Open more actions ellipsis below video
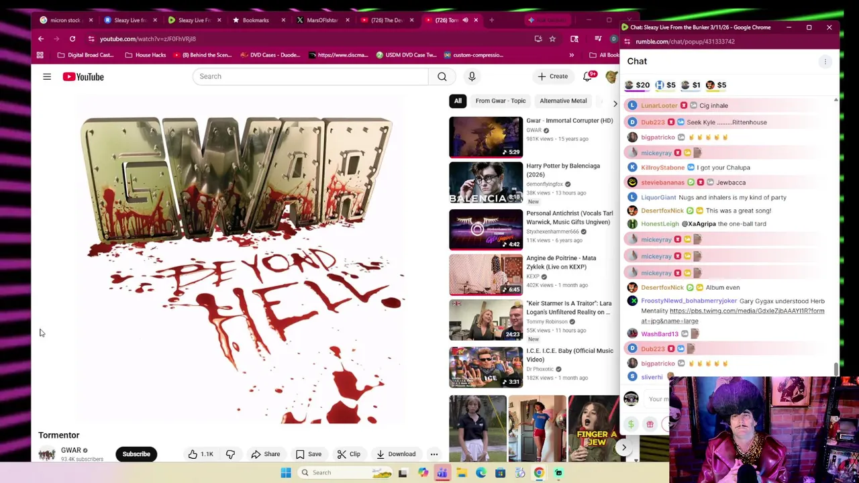Screen dimensions: 859x483 click(434, 454)
